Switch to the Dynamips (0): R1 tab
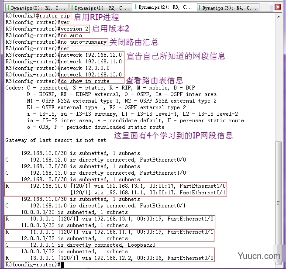The width and height of the screenshot is (286, 269). coord(37,8)
